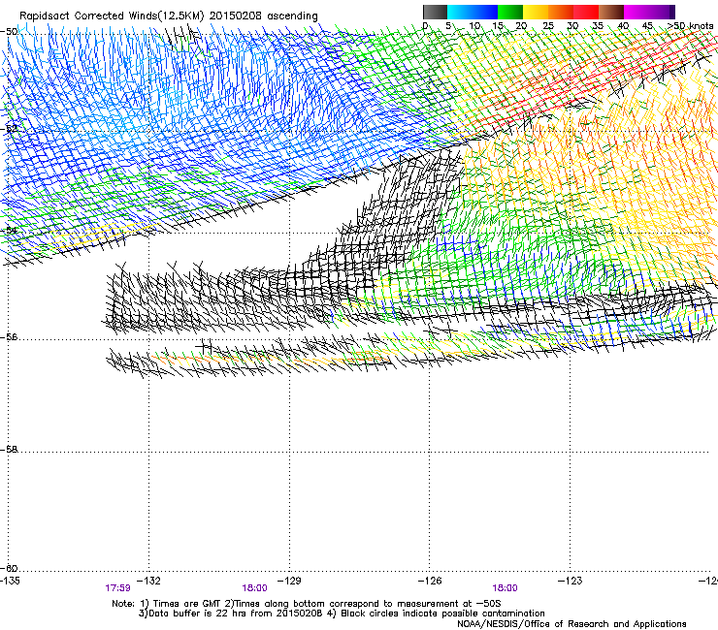Click the '-60' latitude axis label
This screenshot has height=630, width=718.
coord(9,569)
